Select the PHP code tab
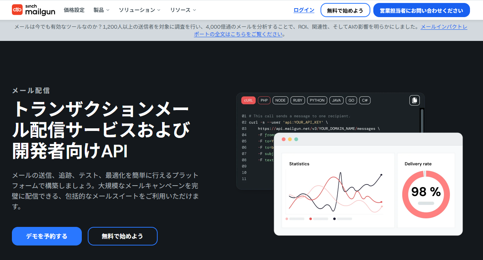483x260 pixels. [x=264, y=100]
